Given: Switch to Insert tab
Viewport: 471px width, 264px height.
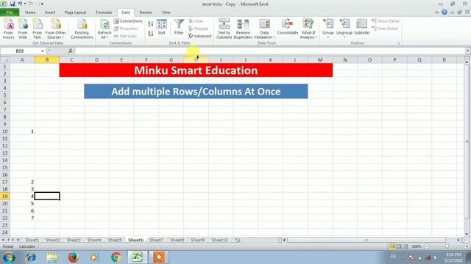Looking at the screenshot, I should pos(50,12).
